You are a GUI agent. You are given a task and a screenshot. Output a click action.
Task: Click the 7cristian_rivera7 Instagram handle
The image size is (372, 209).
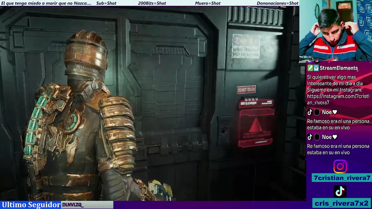pyautogui.click(x=342, y=178)
